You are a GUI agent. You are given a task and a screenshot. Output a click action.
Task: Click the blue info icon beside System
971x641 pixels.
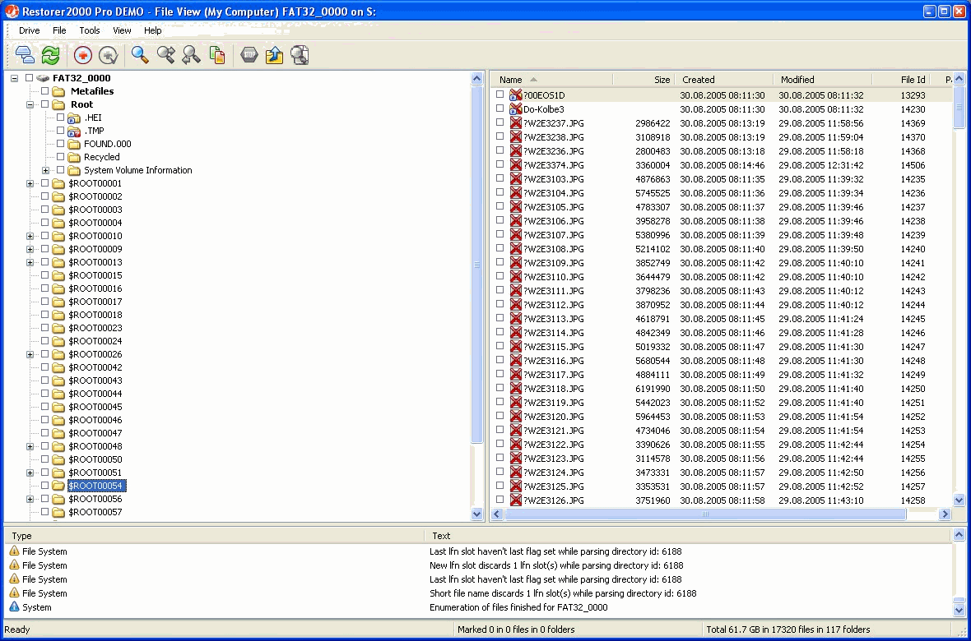click(x=14, y=607)
